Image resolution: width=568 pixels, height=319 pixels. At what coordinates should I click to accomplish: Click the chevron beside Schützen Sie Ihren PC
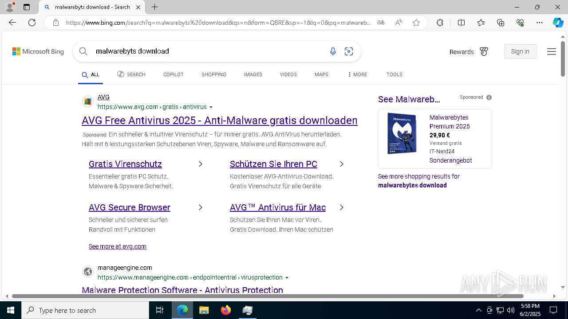(x=341, y=164)
